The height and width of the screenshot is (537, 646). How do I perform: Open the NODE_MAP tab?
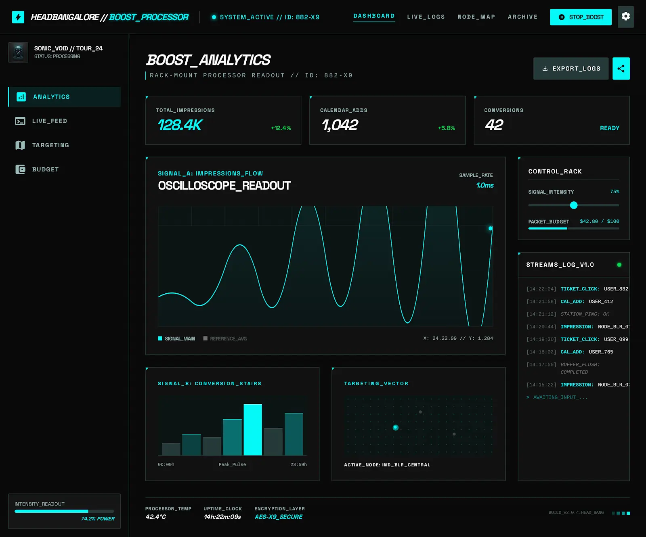pyautogui.click(x=476, y=17)
